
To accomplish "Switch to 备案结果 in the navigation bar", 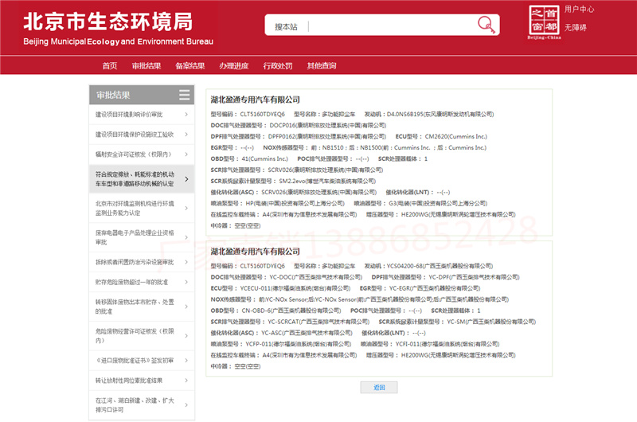I will point(190,65).
